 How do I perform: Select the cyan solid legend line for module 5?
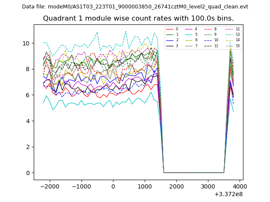click(188, 35)
